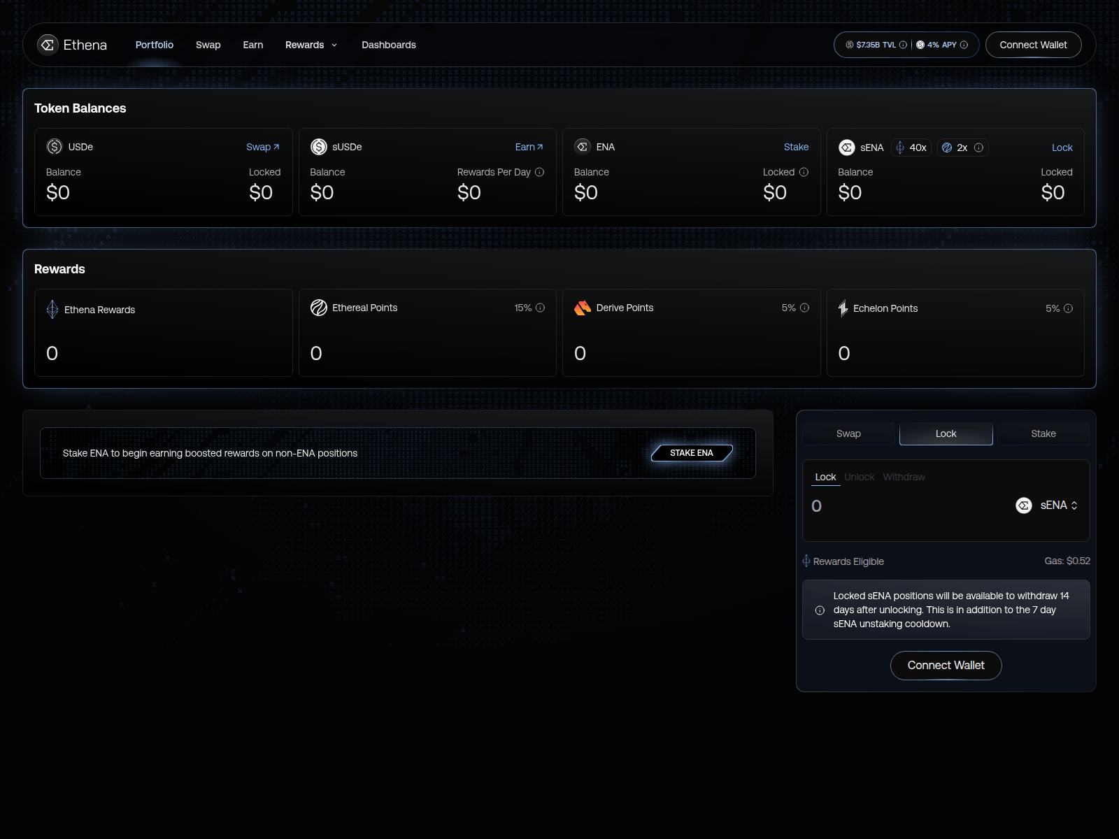The width and height of the screenshot is (1119, 839).
Task: Open Dashboards in top navigation
Action: (389, 45)
